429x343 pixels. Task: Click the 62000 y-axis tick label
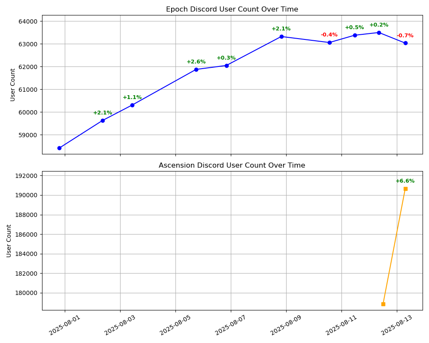28,67
